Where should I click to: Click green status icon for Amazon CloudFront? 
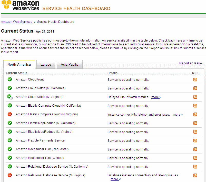[10, 79]
